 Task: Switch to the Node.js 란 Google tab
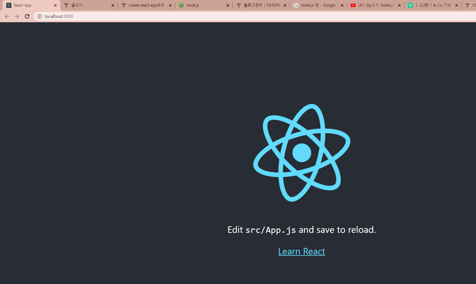pyautogui.click(x=319, y=5)
